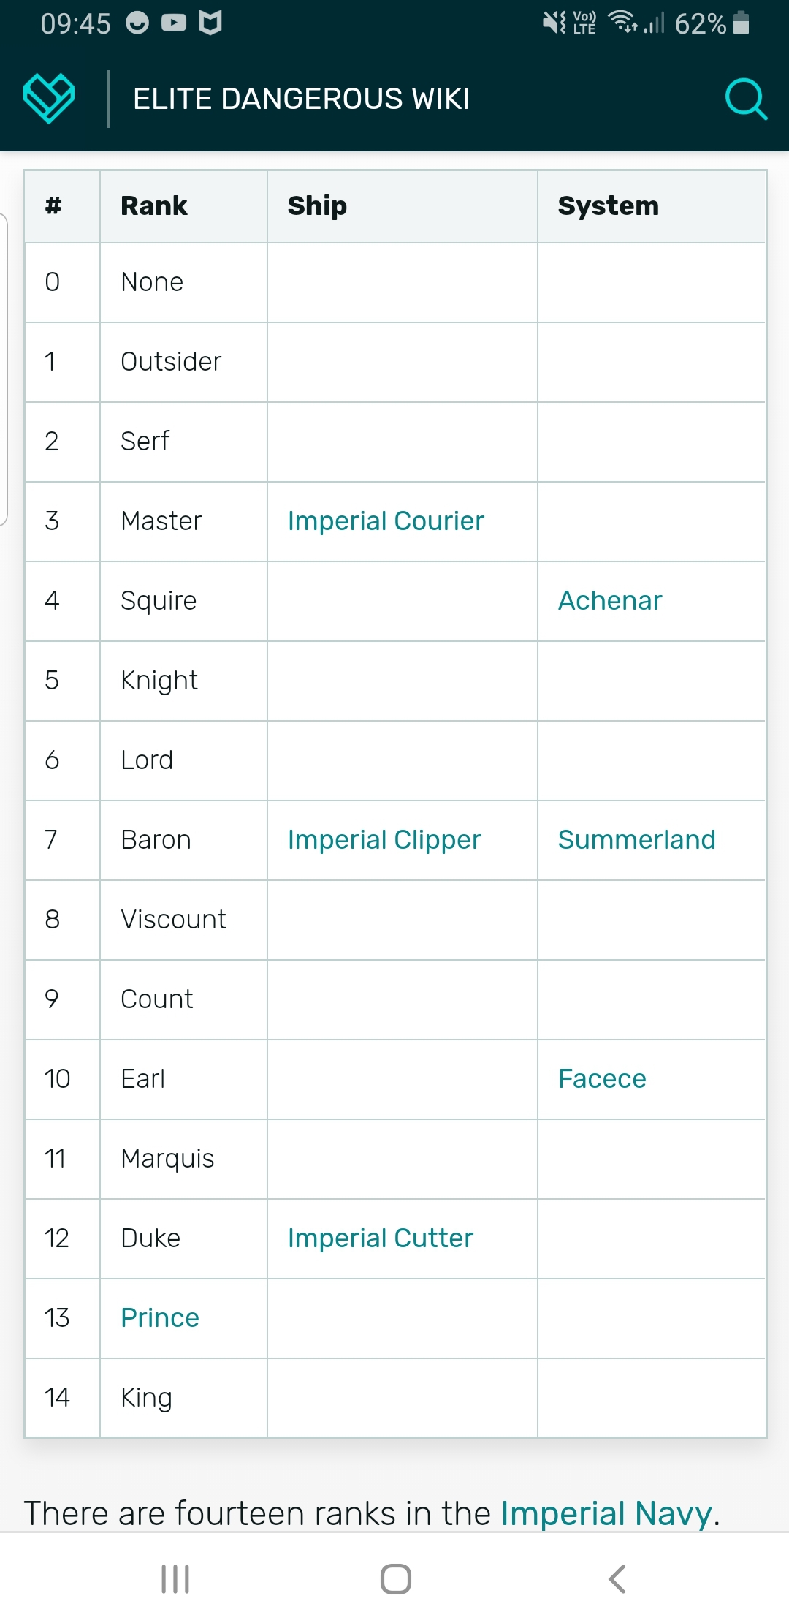Image resolution: width=789 pixels, height=1623 pixels.
Task: Tap the battery icon in status bar
Action: [741, 23]
